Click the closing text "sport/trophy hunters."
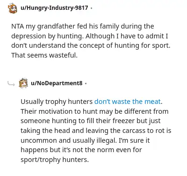 [x=55, y=160]
